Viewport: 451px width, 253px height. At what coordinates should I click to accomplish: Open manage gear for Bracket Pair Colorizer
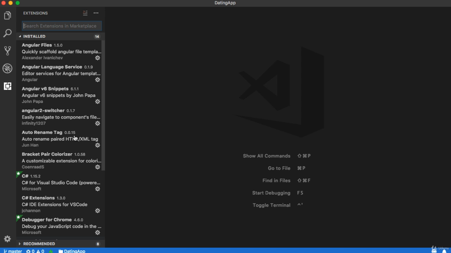pyautogui.click(x=97, y=167)
